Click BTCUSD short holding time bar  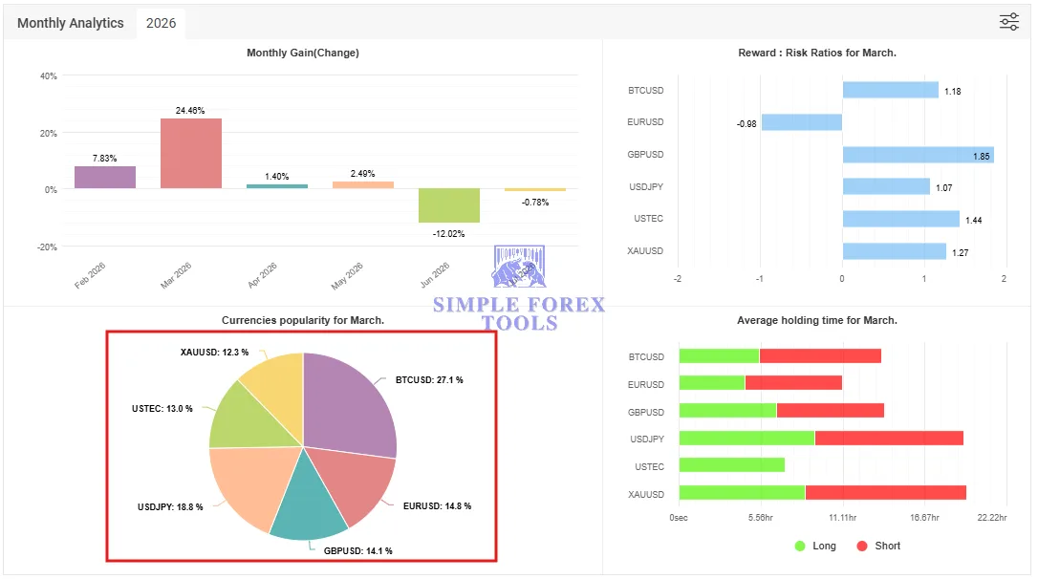coord(820,356)
